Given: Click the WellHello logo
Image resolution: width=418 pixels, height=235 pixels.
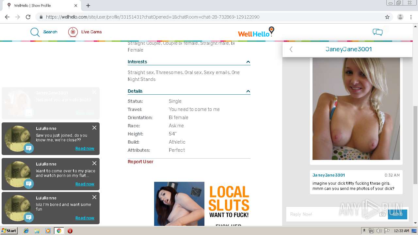Looking at the screenshot, I should point(256,32).
